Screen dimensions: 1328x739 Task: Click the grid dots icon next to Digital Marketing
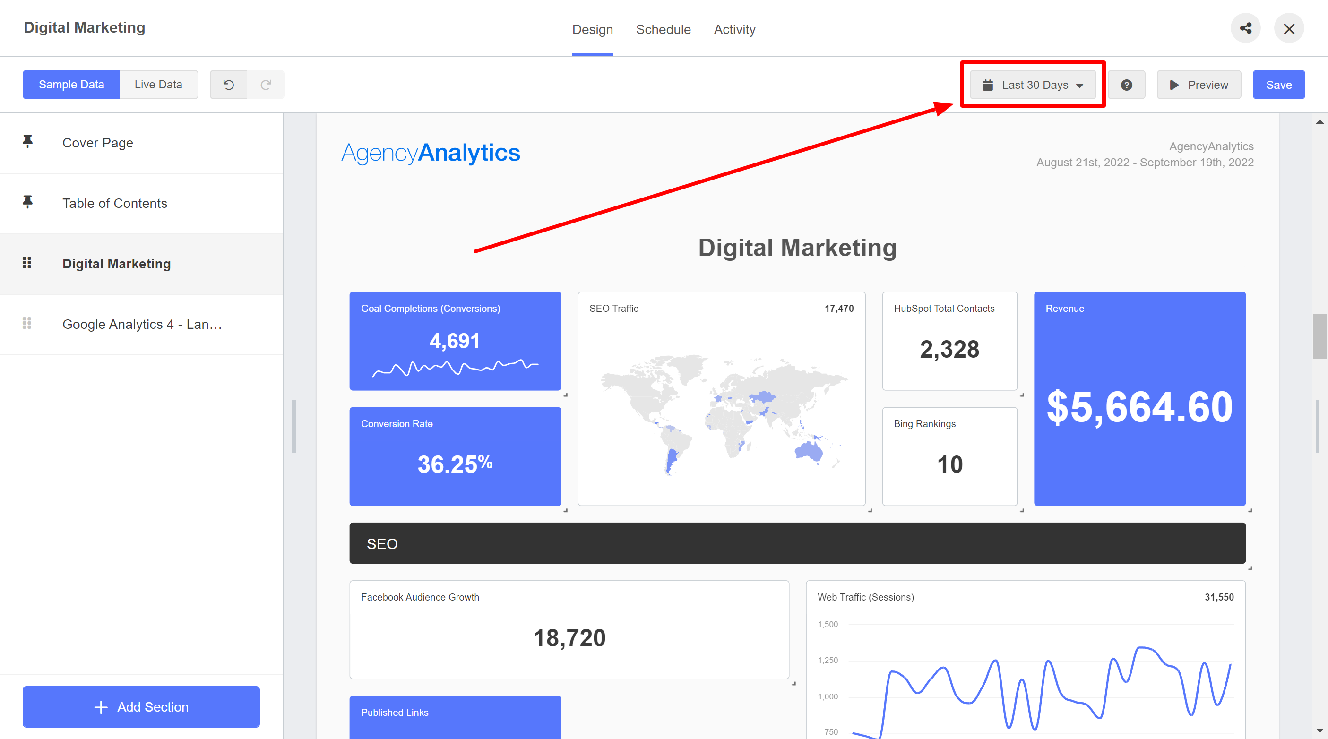(27, 263)
